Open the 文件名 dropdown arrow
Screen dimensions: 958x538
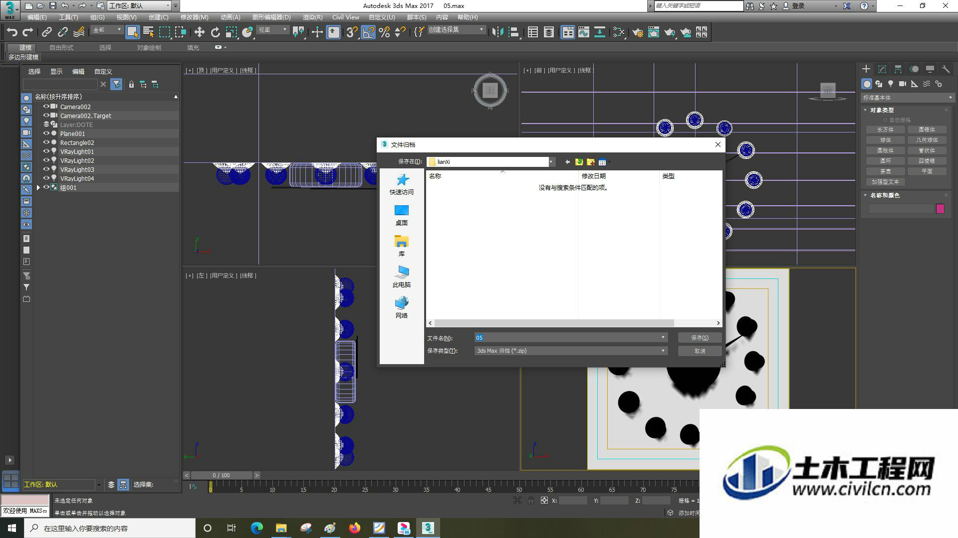tap(663, 338)
